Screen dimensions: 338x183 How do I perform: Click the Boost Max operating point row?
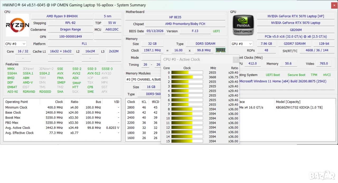pos(62,118)
